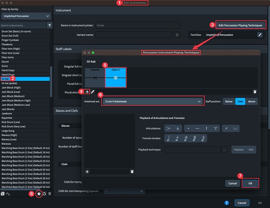
Task: Select the Open 2 playing technique tile
Action: coord(115,78)
